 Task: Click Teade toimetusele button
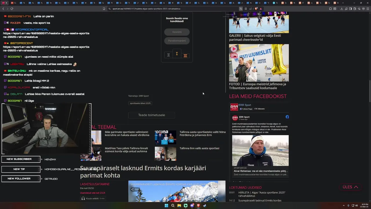pyautogui.click(x=152, y=115)
